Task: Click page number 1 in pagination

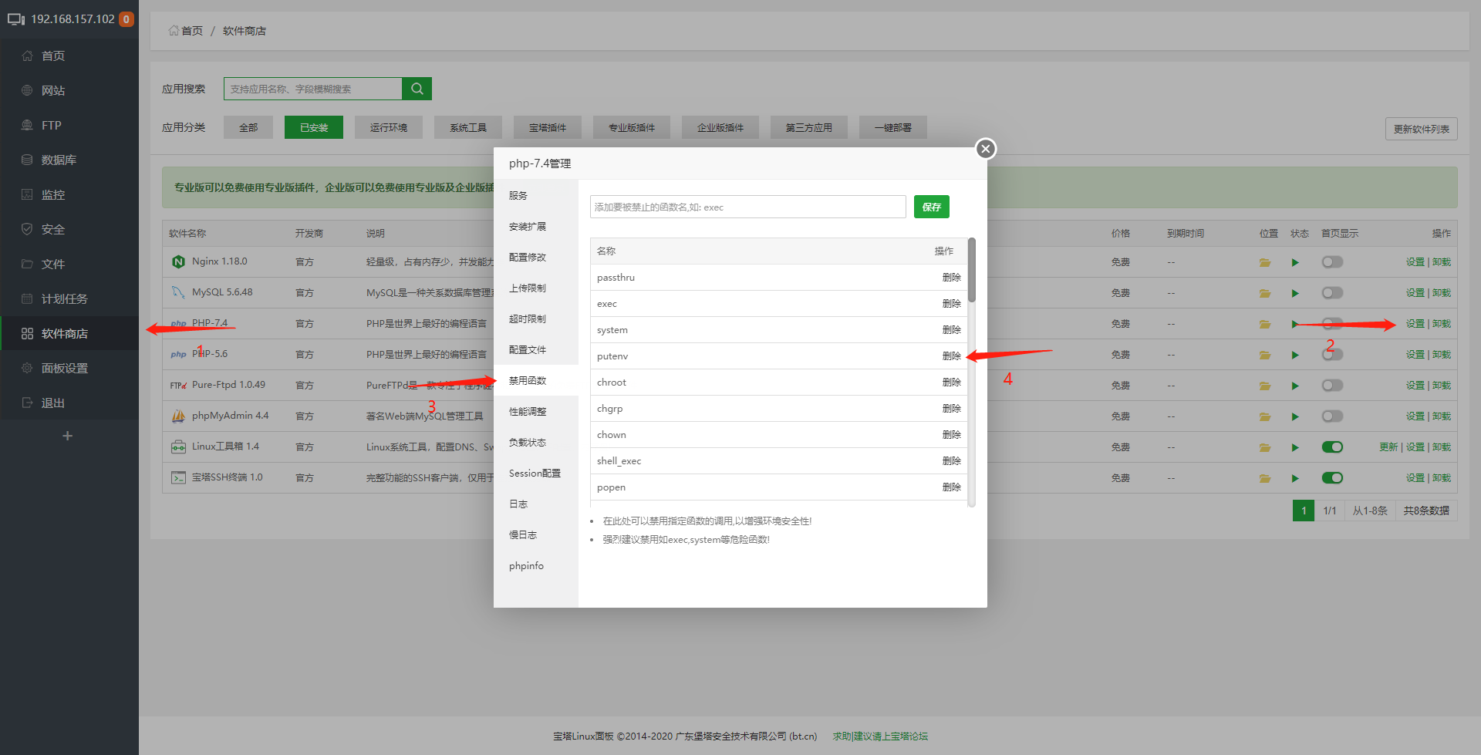Action: pos(1304,511)
